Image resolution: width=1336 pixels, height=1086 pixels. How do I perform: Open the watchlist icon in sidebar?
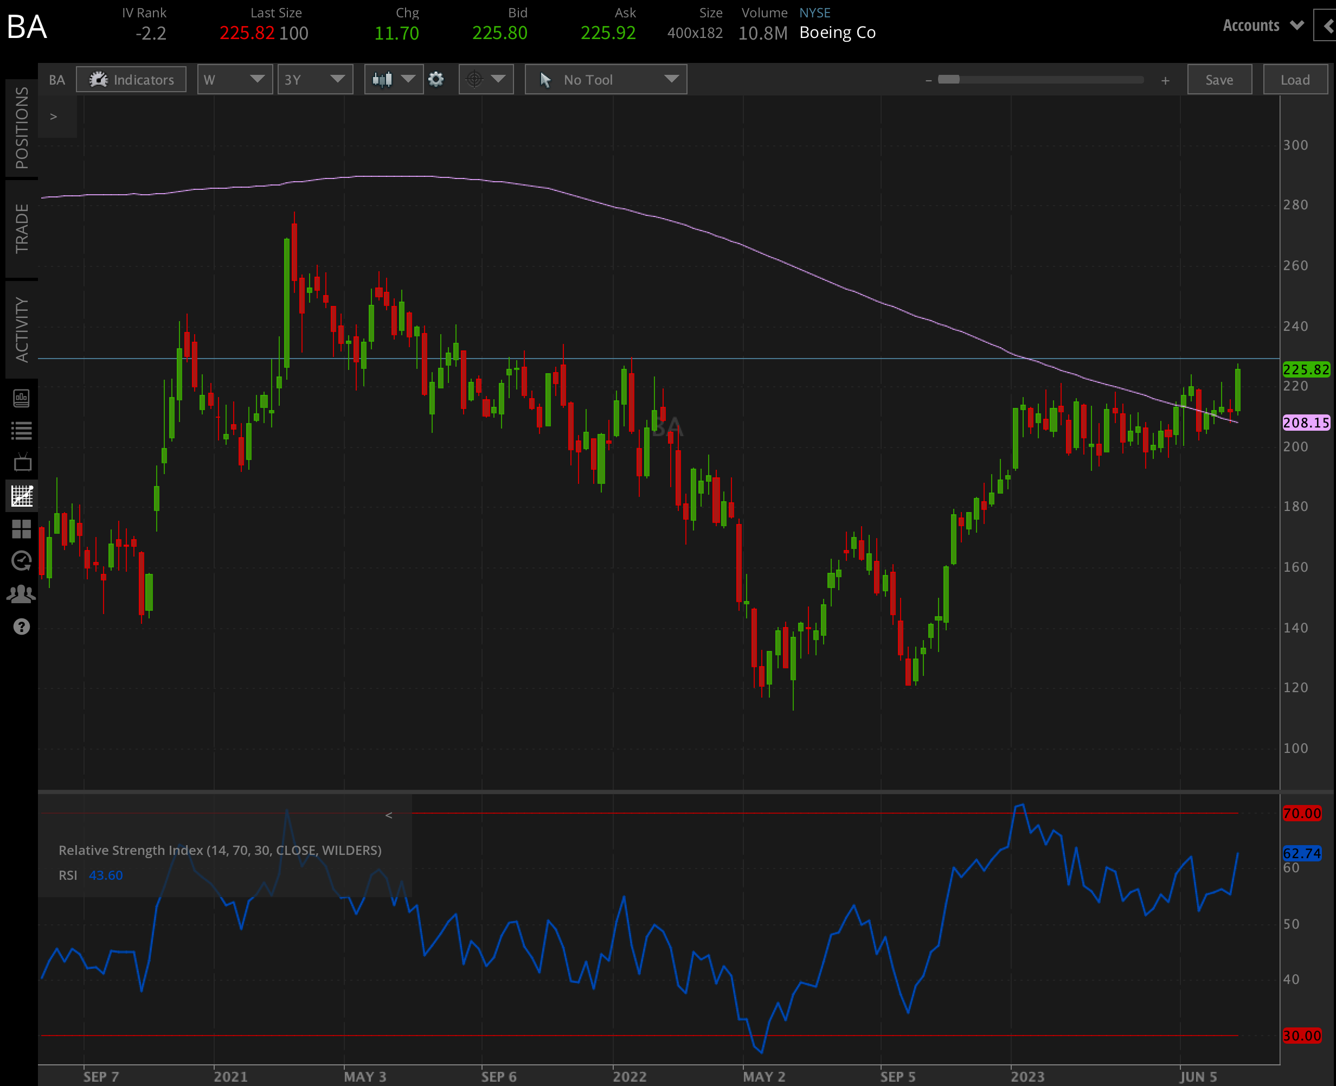22,430
